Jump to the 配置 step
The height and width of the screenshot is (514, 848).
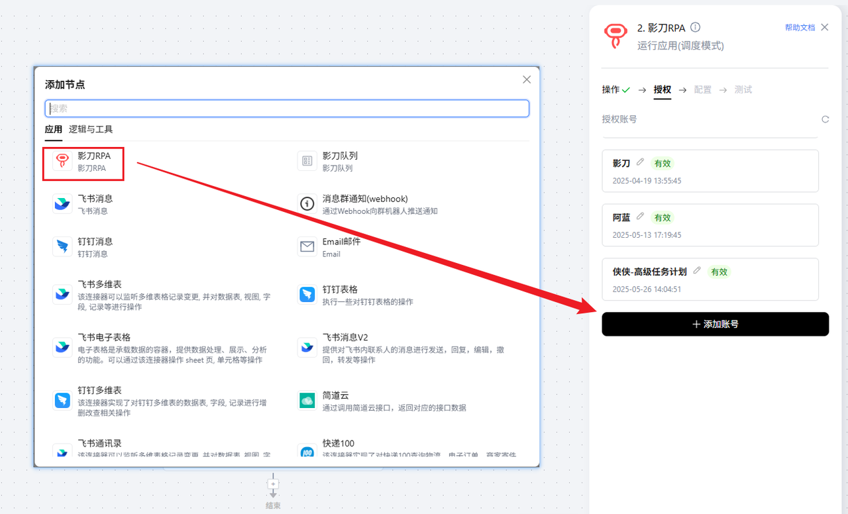click(703, 89)
